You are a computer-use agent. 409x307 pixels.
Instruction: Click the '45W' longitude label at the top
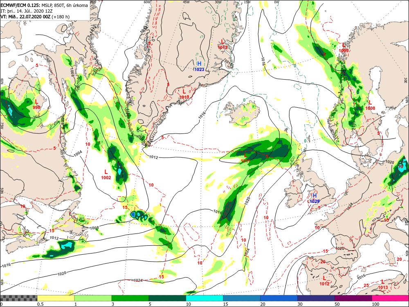coord(186,2)
